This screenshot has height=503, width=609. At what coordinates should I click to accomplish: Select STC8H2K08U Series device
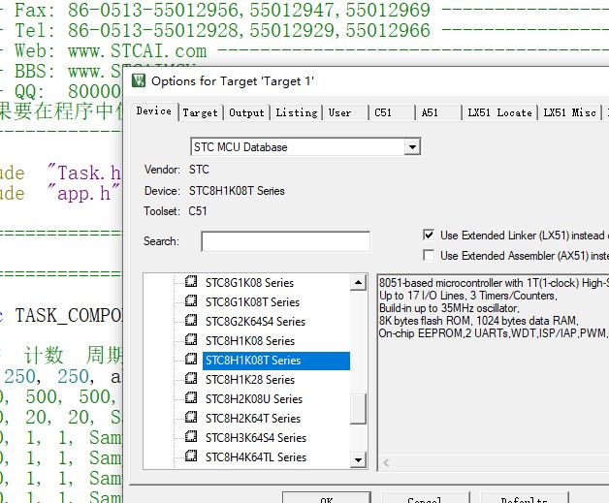coord(254,399)
